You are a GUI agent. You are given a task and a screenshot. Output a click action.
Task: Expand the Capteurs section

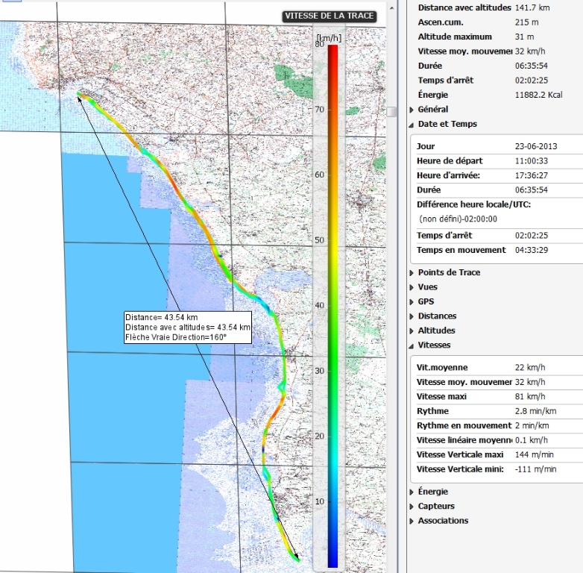(412, 507)
